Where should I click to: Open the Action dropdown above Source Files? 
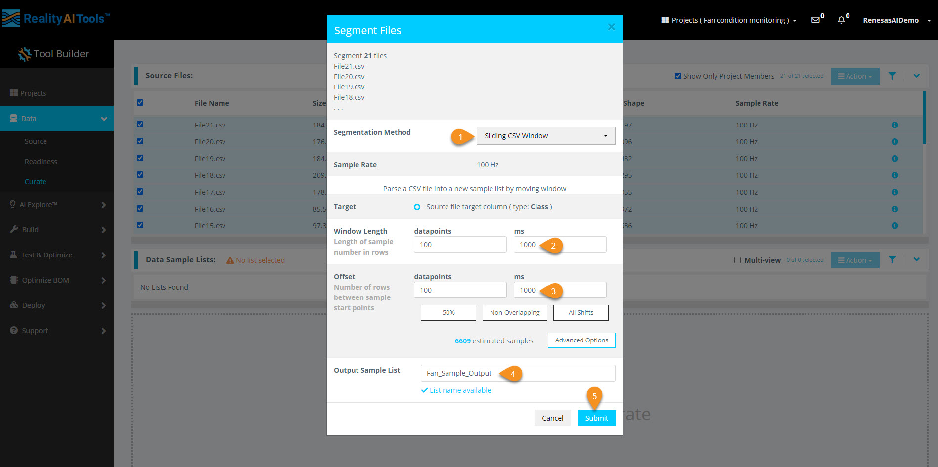[854, 76]
